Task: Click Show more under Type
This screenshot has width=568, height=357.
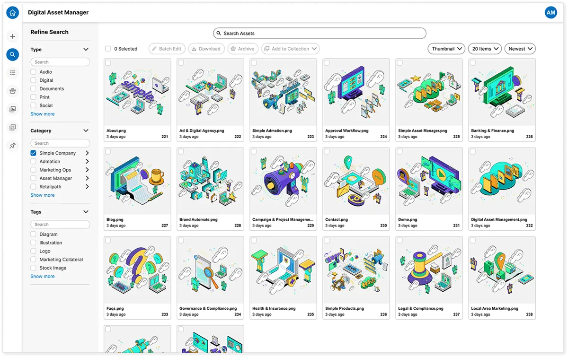Action: [x=43, y=114]
